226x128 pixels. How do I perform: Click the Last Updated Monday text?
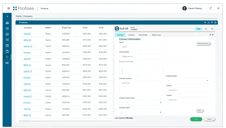click(124, 118)
